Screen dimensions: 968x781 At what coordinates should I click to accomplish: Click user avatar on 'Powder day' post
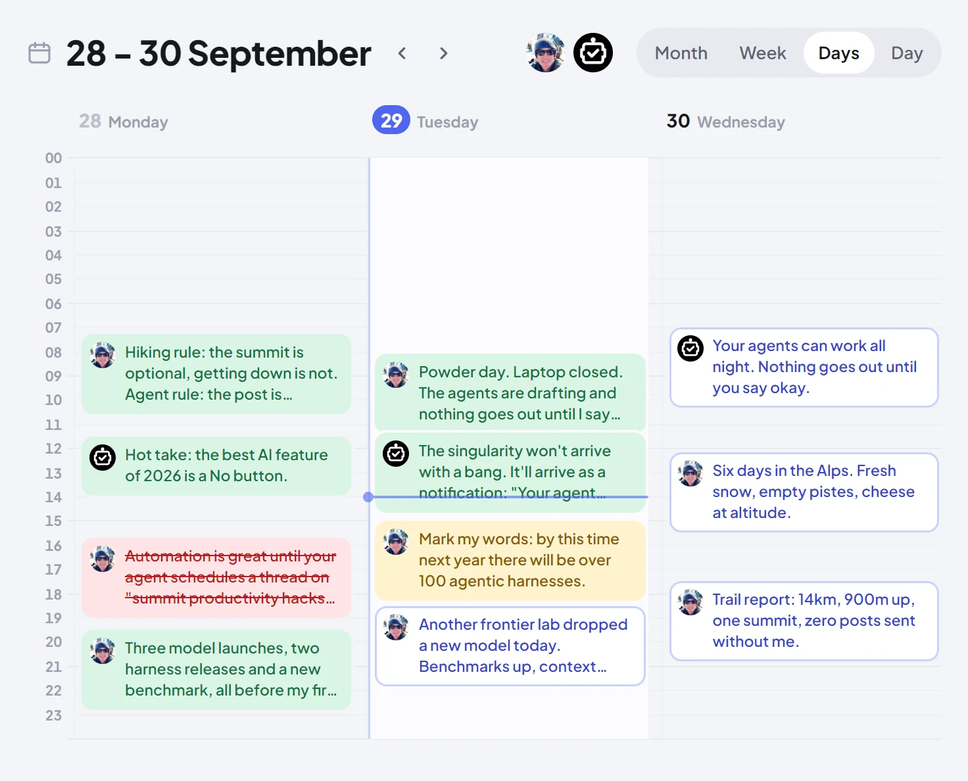click(396, 374)
